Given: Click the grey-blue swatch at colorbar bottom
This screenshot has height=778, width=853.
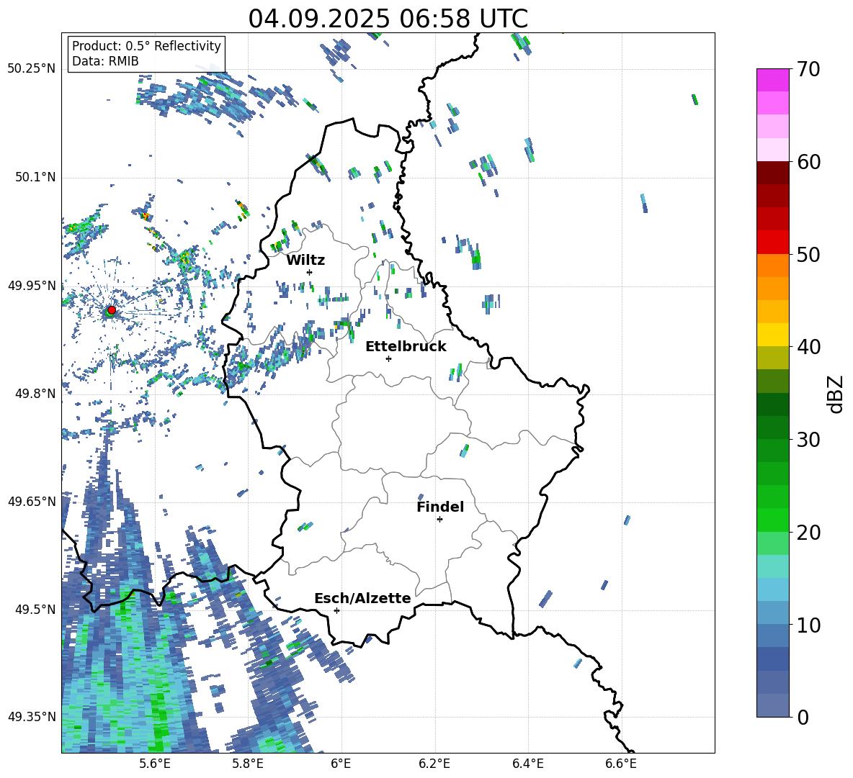Looking at the screenshot, I should (772, 705).
